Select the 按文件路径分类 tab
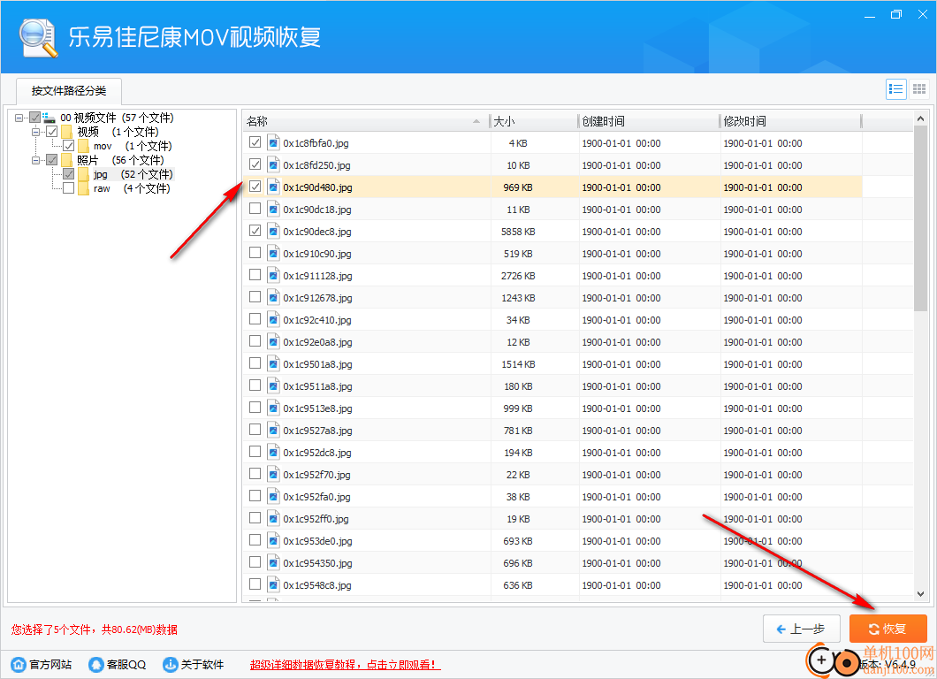 point(69,91)
